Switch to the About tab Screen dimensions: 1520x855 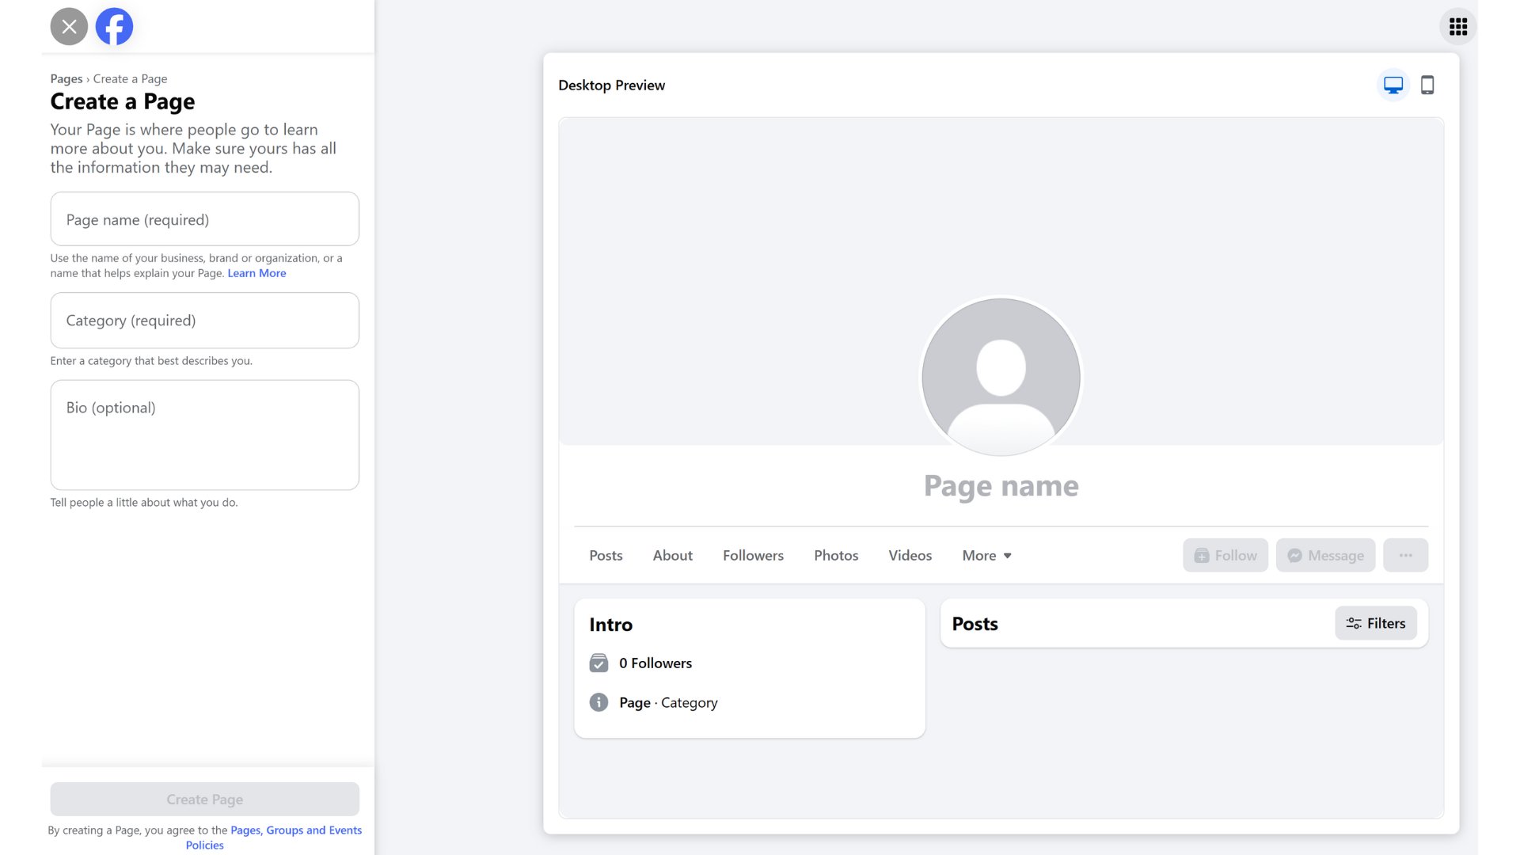(x=672, y=555)
